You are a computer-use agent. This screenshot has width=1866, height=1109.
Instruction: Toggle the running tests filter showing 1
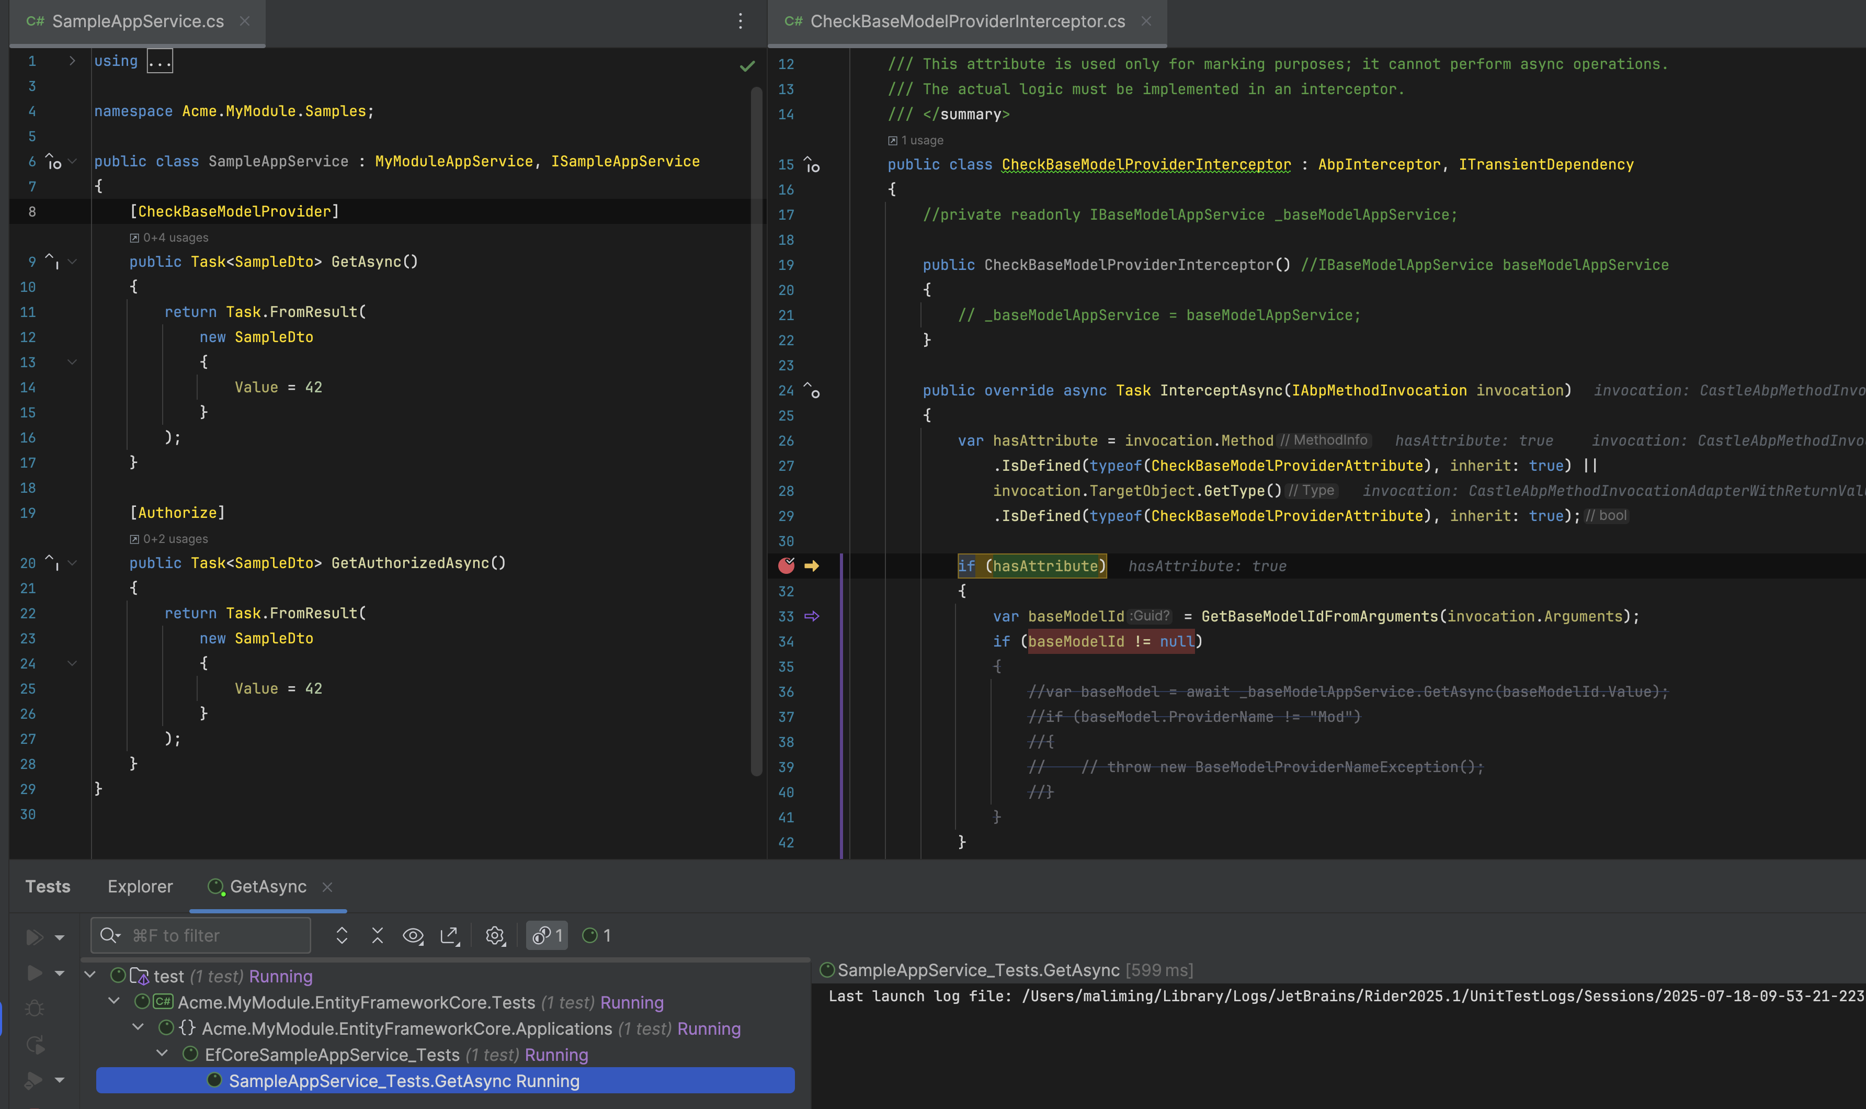(x=547, y=935)
